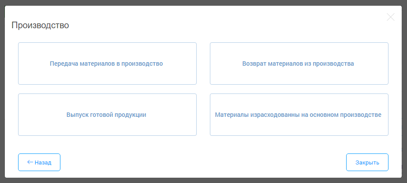Click the 'Выпуск готовой продукции' text label
407x183 pixels.
pyautogui.click(x=107, y=115)
